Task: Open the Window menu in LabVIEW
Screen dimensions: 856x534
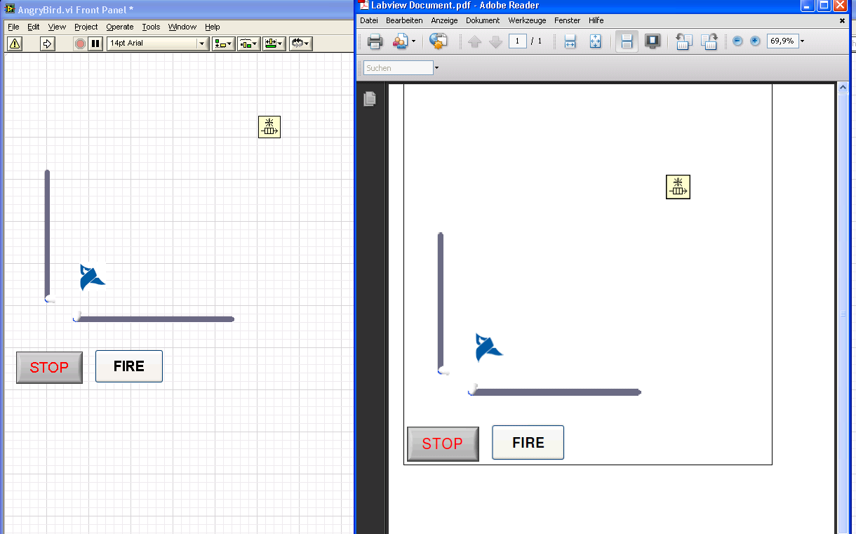Action: [182, 27]
